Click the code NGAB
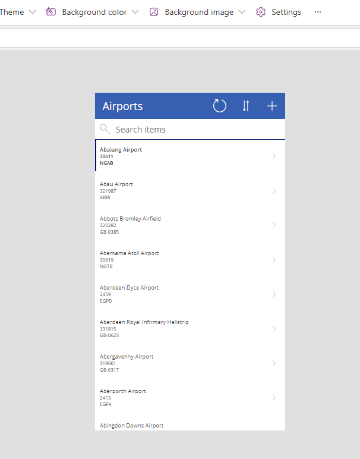The height and width of the screenshot is (459, 360). 106,163
